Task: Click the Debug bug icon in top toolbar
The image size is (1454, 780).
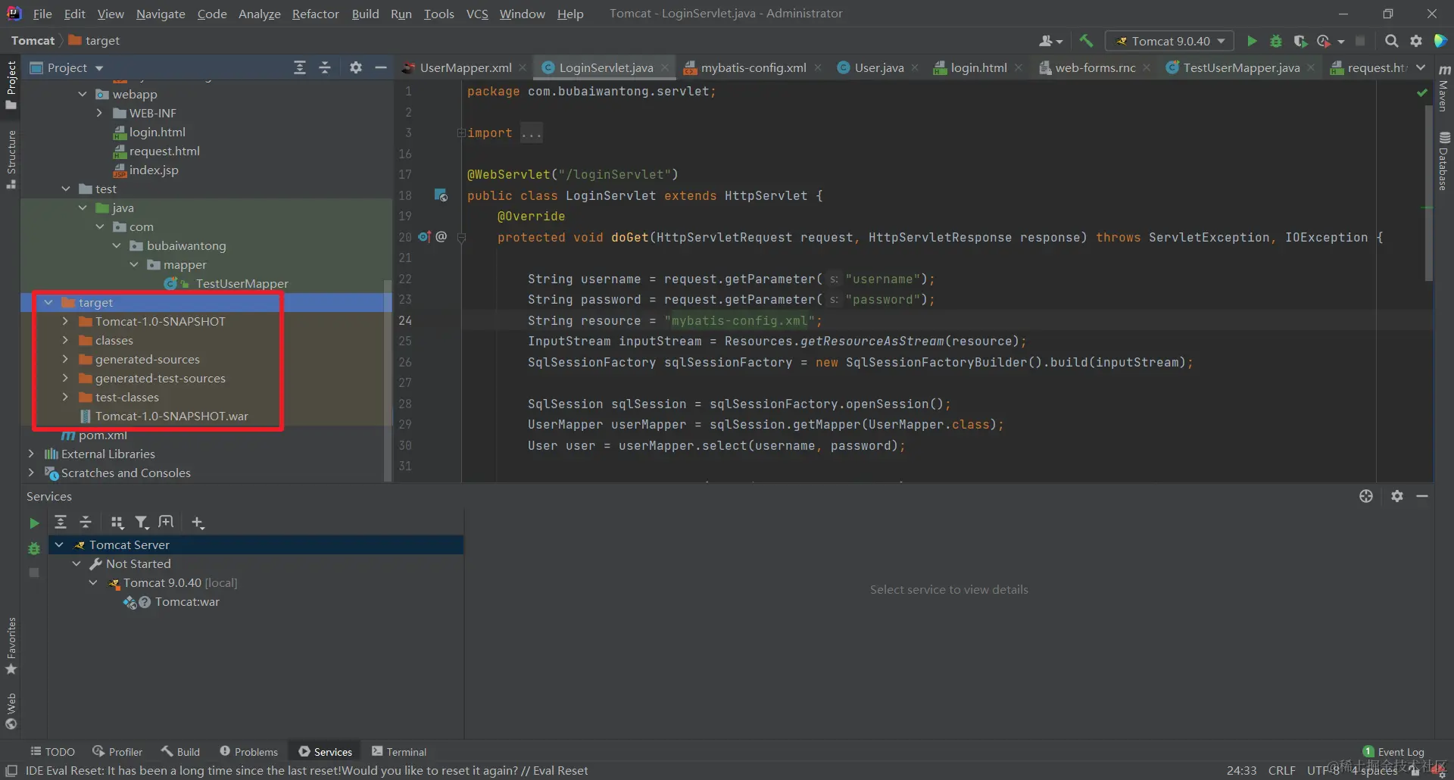Action: (x=1276, y=41)
